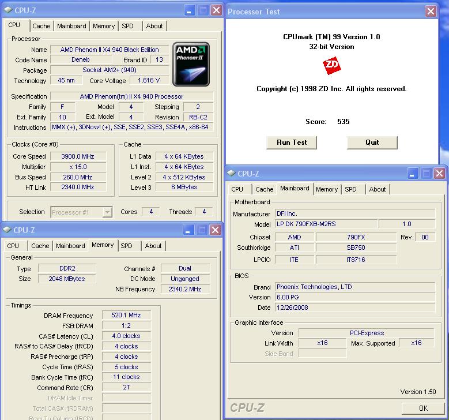This screenshot has width=449, height=420.
Task: Switch to SPD tab in Memory window
Action: pyautogui.click(x=126, y=246)
